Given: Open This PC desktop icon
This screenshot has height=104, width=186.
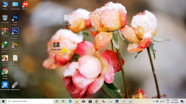Looking at the screenshot, I should 5,6.
